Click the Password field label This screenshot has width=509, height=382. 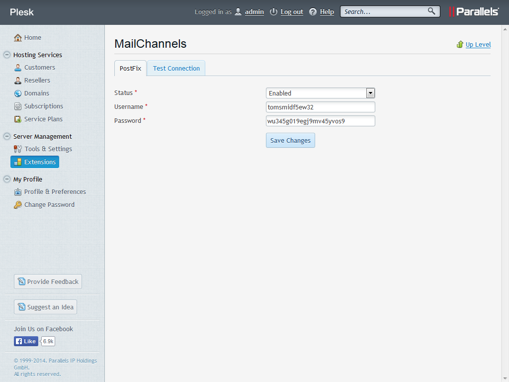pos(128,121)
